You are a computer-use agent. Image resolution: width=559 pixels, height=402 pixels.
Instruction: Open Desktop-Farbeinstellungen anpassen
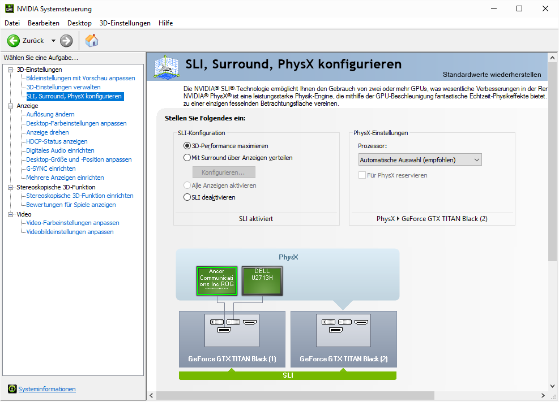[76, 123]
